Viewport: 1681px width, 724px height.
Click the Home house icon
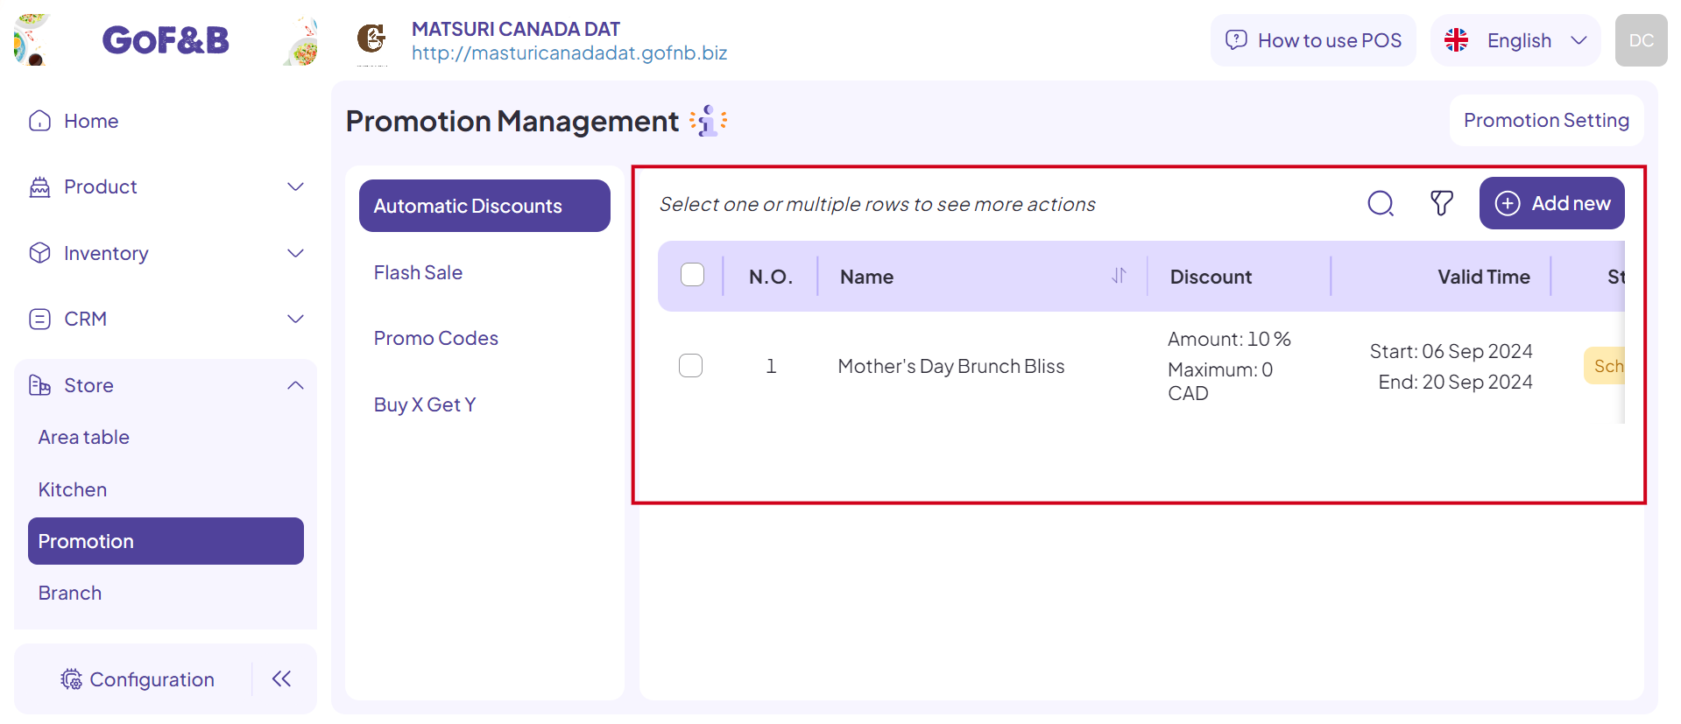click(x=40, y=121)
